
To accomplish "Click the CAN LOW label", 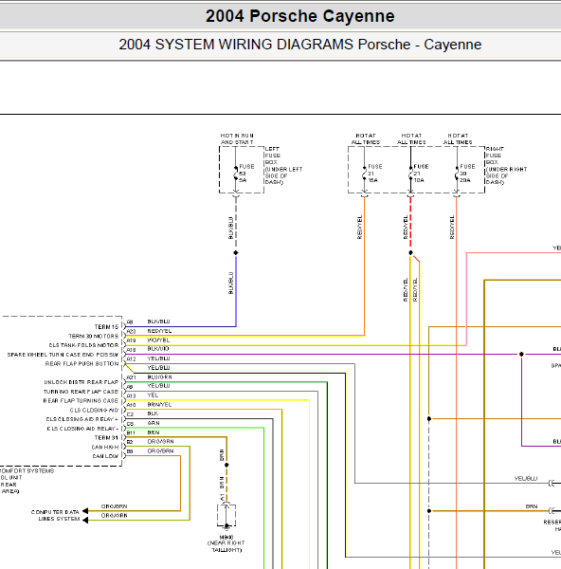I will tap(105, 456).
